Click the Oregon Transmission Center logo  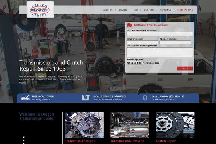(40, 10)
